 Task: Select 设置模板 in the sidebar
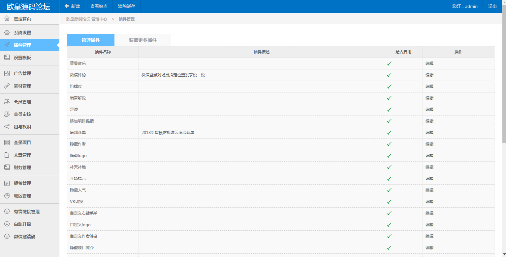click(21, 58)
